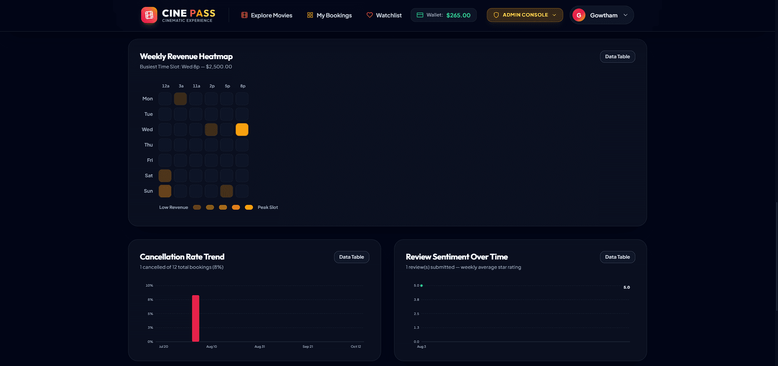
Task: Click the '8p' column header in heatmap
Action: [243, 86]
